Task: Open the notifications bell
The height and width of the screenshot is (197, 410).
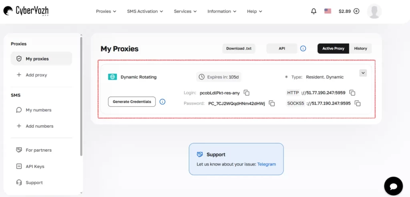Action: [x=314, y=11]
